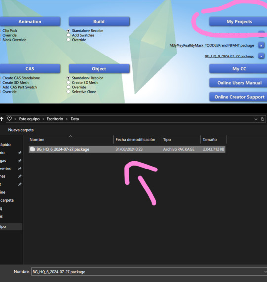Go up one folder level
The height and width of the screenshot is (282, 267).
click(x=2, y=119)
